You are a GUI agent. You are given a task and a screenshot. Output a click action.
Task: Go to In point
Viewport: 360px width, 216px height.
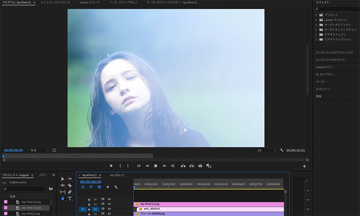click(x=139, y=166)
